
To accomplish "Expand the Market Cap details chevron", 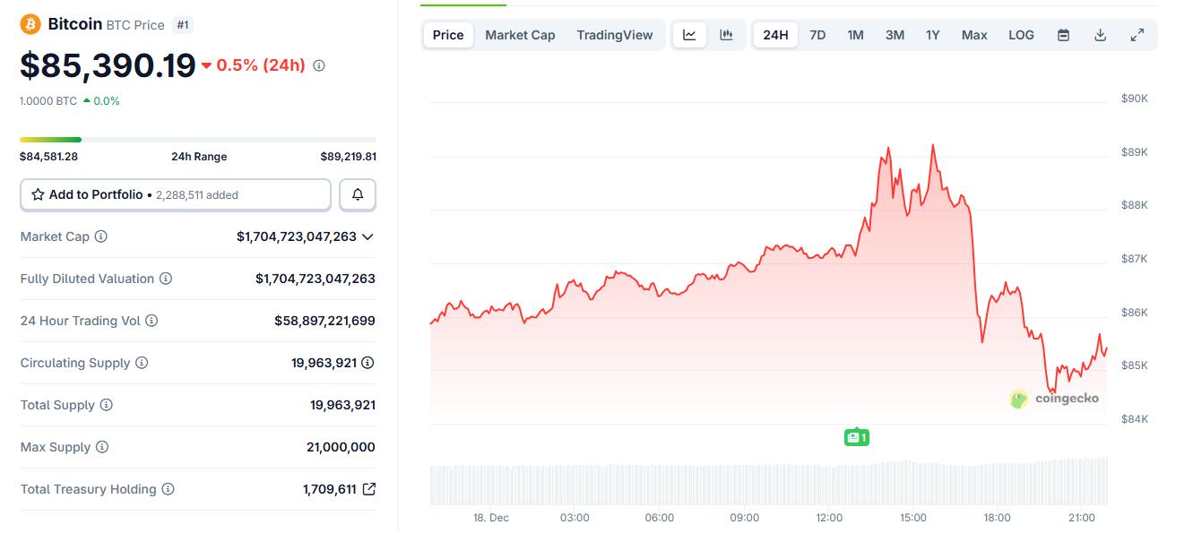I will pyautogui.click(x=367, y=236).
